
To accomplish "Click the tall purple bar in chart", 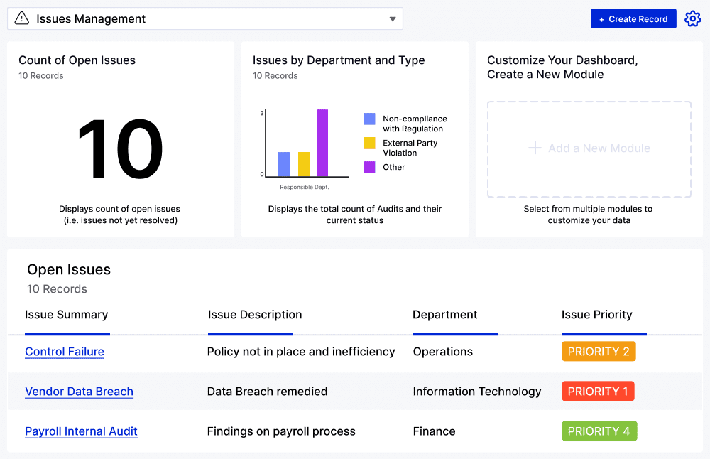I will [322, 143].
